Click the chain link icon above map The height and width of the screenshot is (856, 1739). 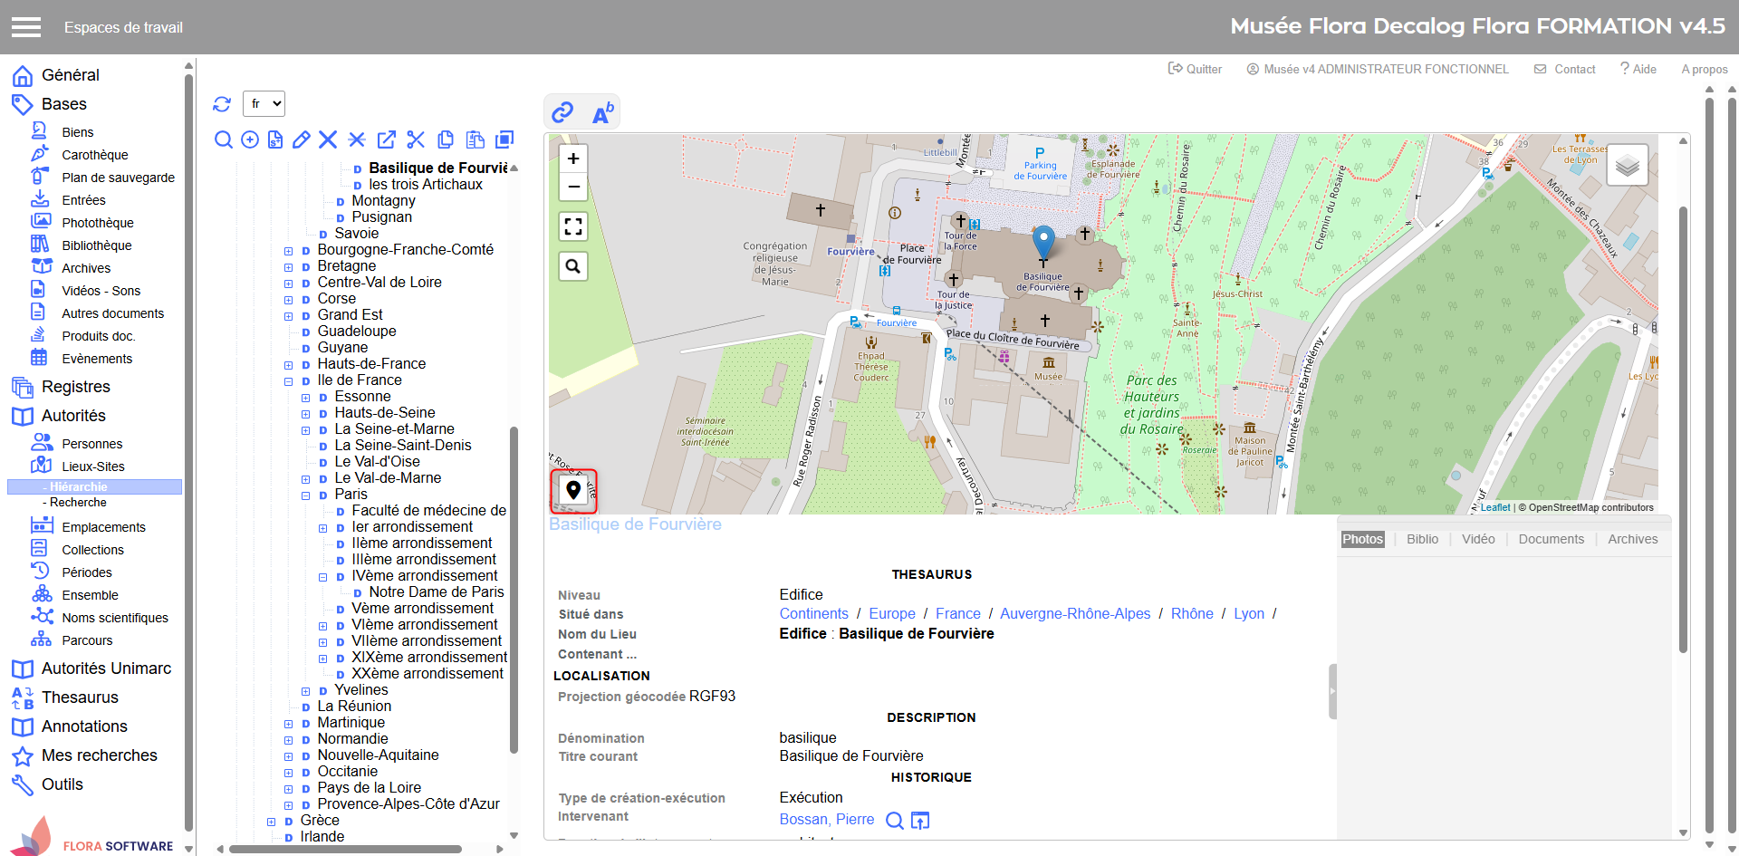pos(562,112)
